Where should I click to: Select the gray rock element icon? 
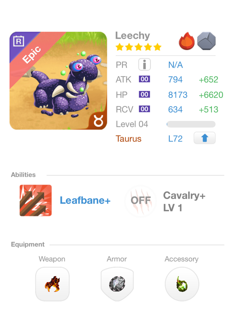[x=207, y=41]
